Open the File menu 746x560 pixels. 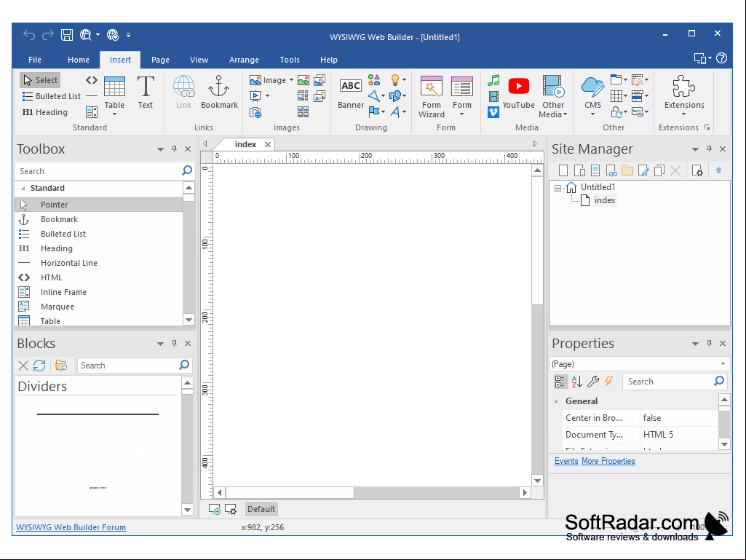(35, 60)
